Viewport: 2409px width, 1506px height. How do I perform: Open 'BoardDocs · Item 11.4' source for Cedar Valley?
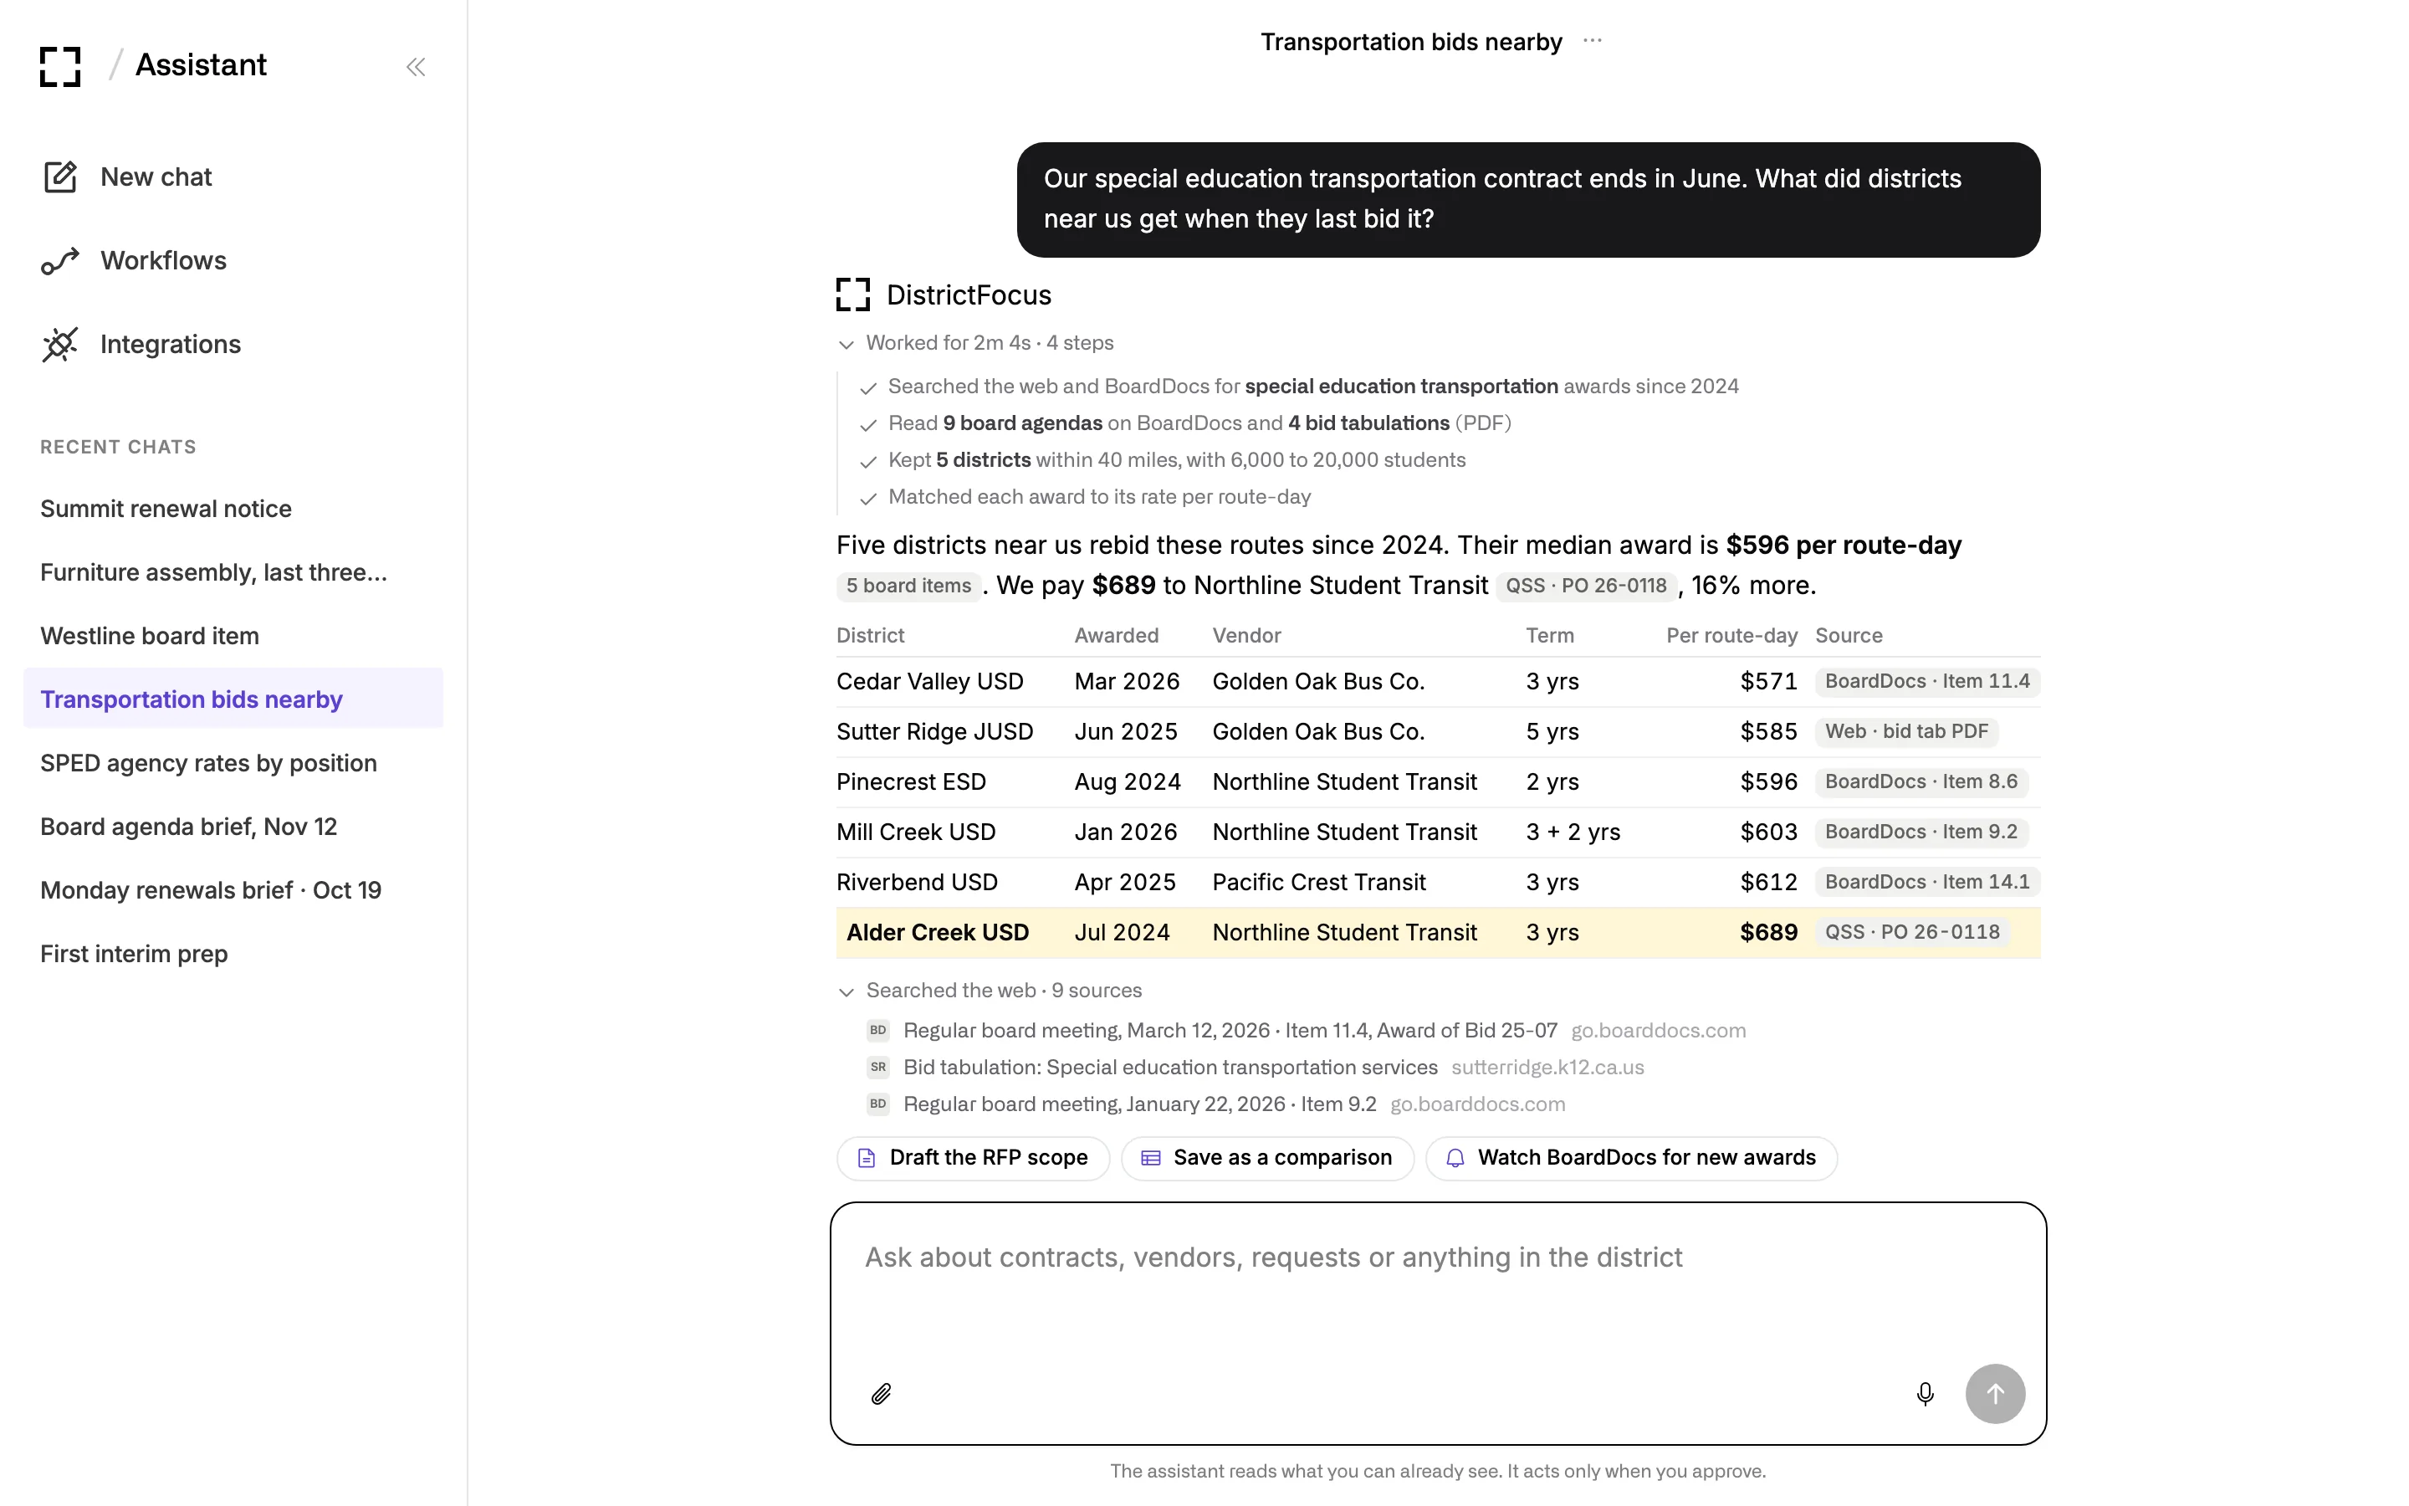pyautogui.click(x=1927, y=681)
